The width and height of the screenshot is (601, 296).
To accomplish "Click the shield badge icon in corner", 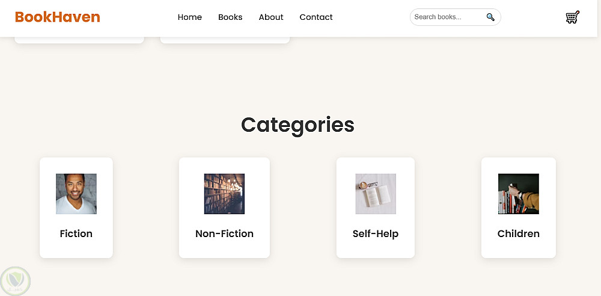I will (15, 280).
